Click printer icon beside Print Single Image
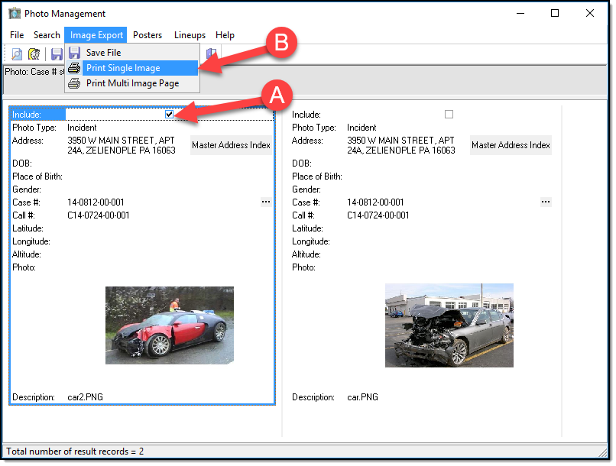 click(x=74, y=68)
